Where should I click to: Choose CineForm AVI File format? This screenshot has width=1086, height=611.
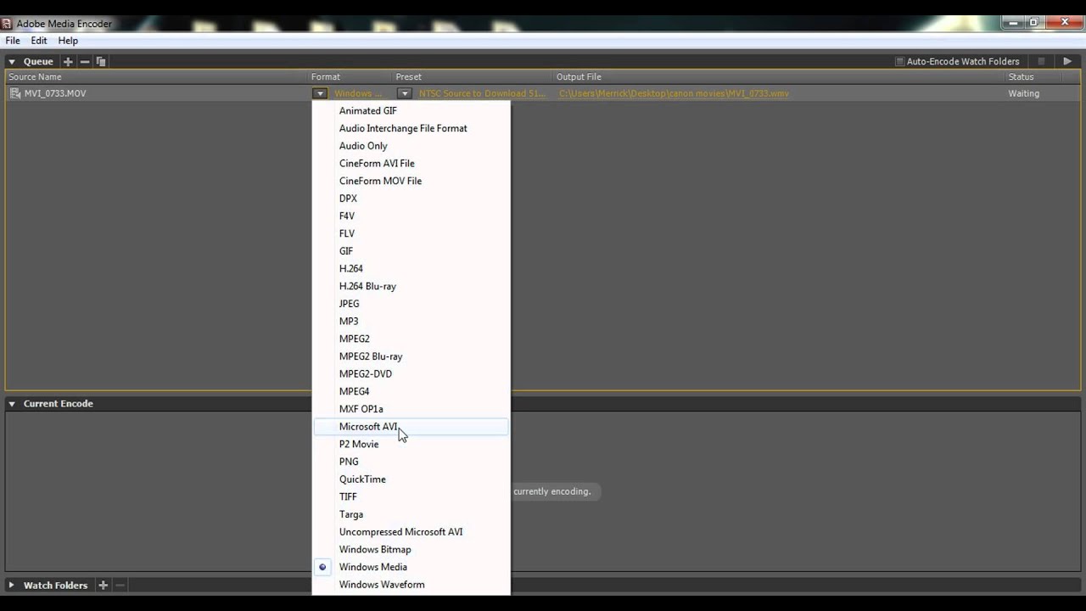point(411,163)
